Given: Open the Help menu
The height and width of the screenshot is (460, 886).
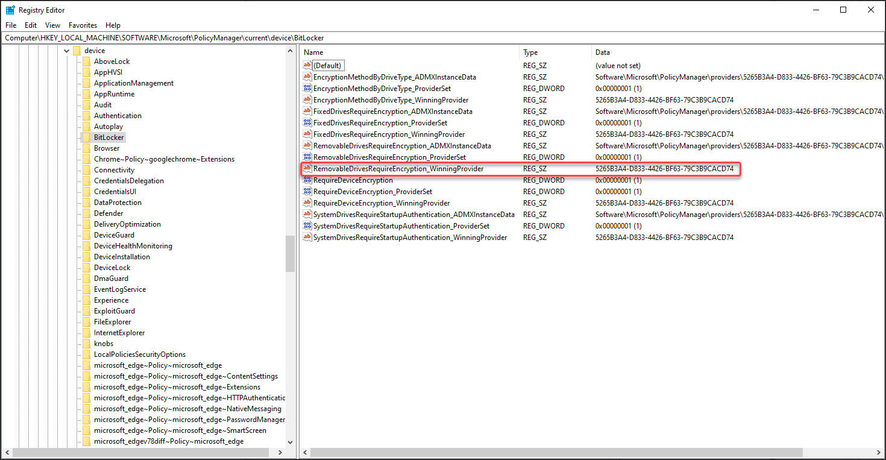Looking at the screenshot, I should coord(113,25).
